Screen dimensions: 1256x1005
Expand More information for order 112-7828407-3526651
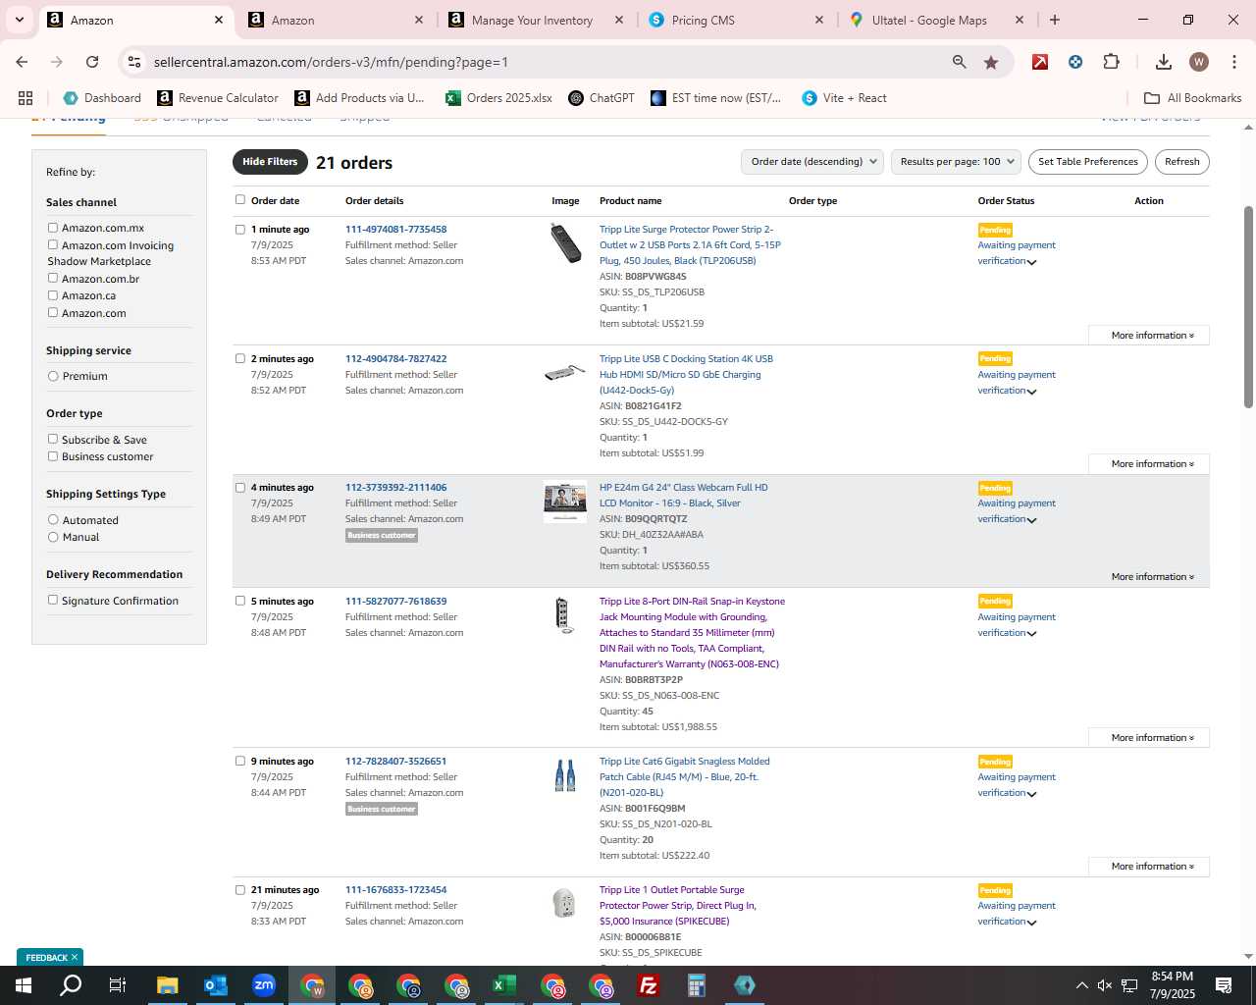[1149, 867]
